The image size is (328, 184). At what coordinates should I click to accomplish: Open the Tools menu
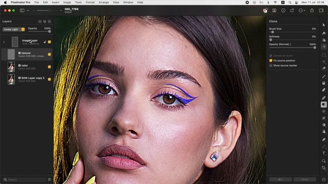pyautogui.click(x=78, y=2)
